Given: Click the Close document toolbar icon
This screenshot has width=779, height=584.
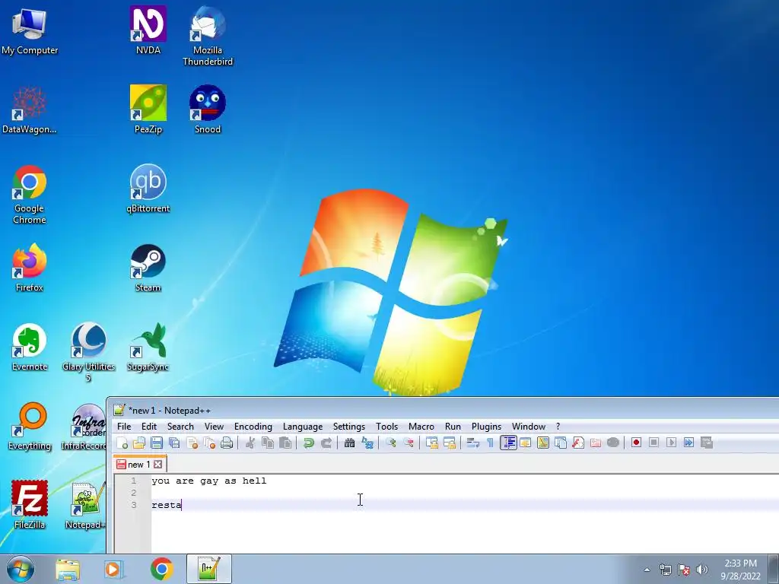Looking at the screenshot, I should coord(192,443).
